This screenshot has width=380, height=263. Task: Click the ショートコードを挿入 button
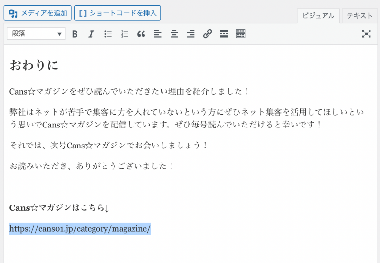point(117,13)
